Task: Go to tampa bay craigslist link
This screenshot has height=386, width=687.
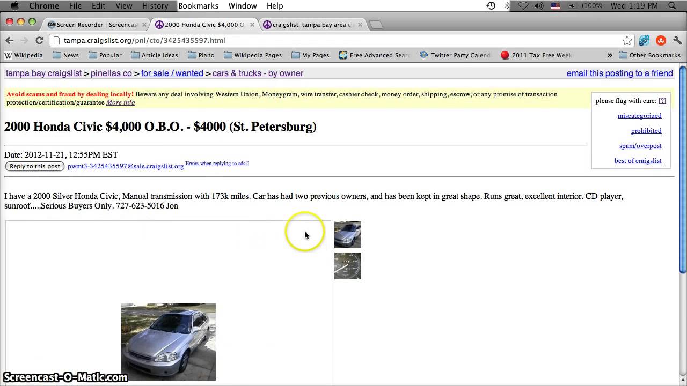Action: pyautogui.click(x=43, y=73)
